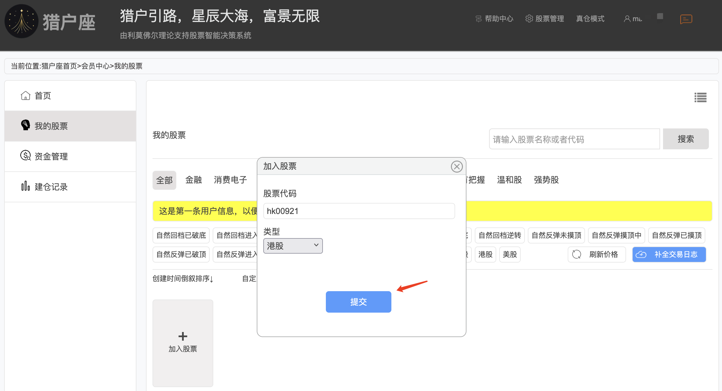Toggle the 自然反弹已破顶 filter

point(181,255)
